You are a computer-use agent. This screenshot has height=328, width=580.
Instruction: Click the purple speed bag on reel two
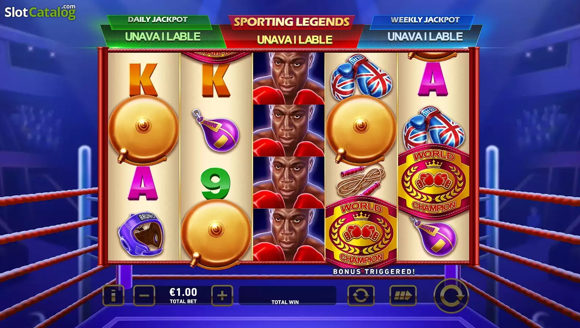(216, 131)
